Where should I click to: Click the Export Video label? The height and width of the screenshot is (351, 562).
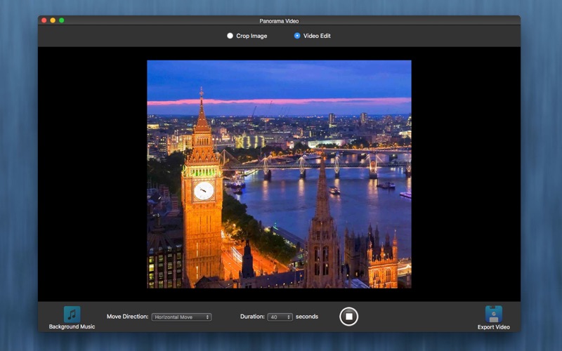[x=494, y=327]
